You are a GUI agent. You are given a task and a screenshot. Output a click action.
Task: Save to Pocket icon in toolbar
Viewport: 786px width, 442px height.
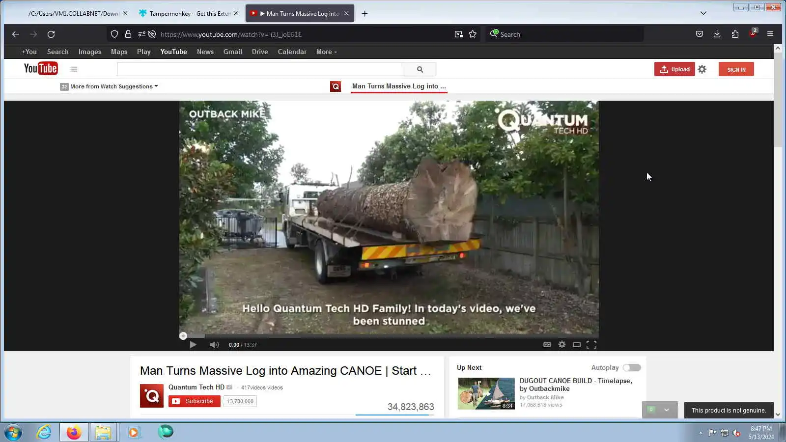(x=700, y=34)
